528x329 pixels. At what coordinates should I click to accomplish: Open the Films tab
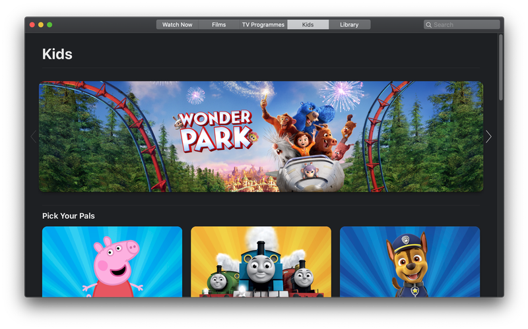tap(219, 24)
